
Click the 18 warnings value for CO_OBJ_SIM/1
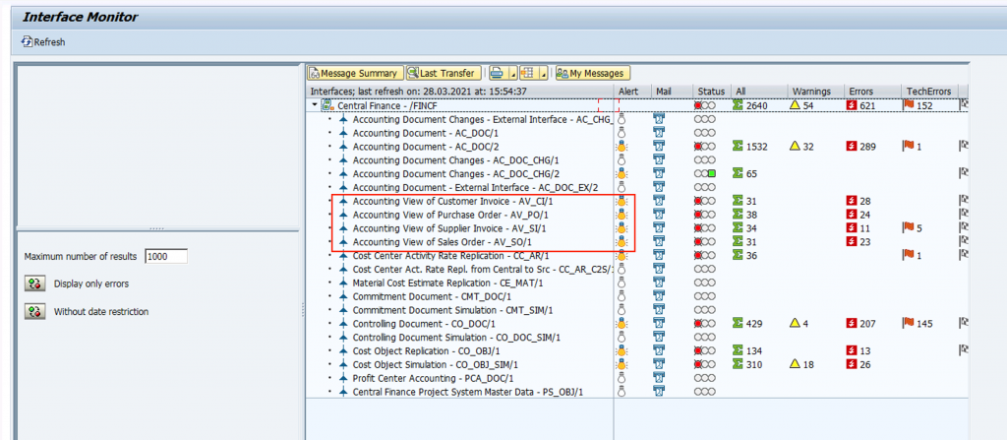click(x=808, y=364)
